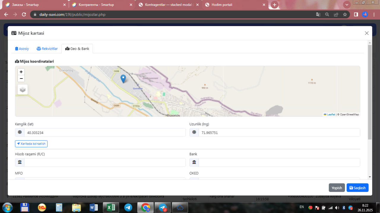The image size is (380, 213).
Task: Click the Xaritada ko'rsatish button
Action: click(x=31, y=144)
